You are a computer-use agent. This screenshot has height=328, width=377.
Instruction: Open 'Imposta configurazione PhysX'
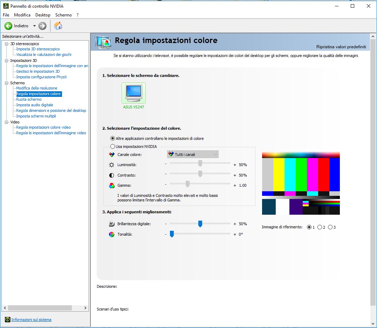(41, 77)
